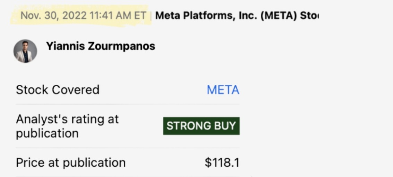Click the vertical separator after the timestamp

(151, 16)
